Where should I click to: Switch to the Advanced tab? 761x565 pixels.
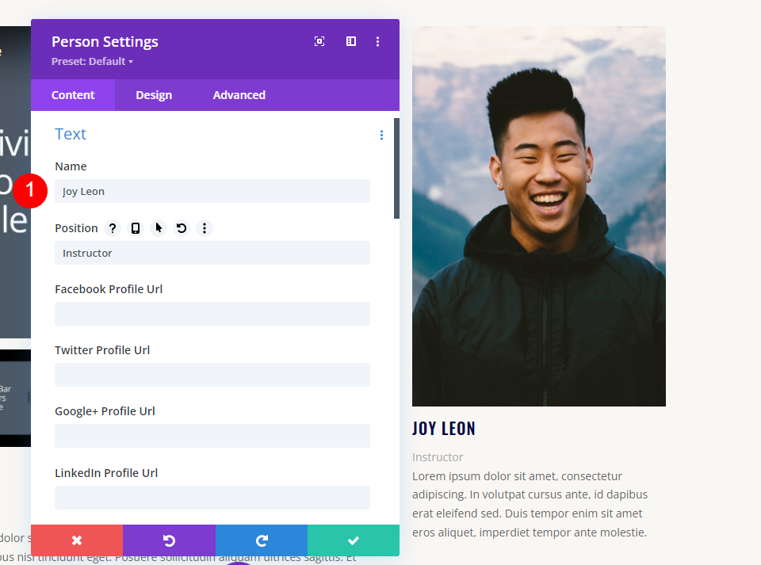point(239,95)
